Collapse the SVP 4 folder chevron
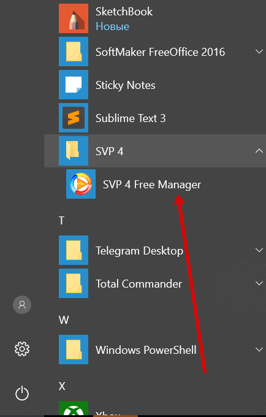266x417 pixels. (x=259, y=151)
